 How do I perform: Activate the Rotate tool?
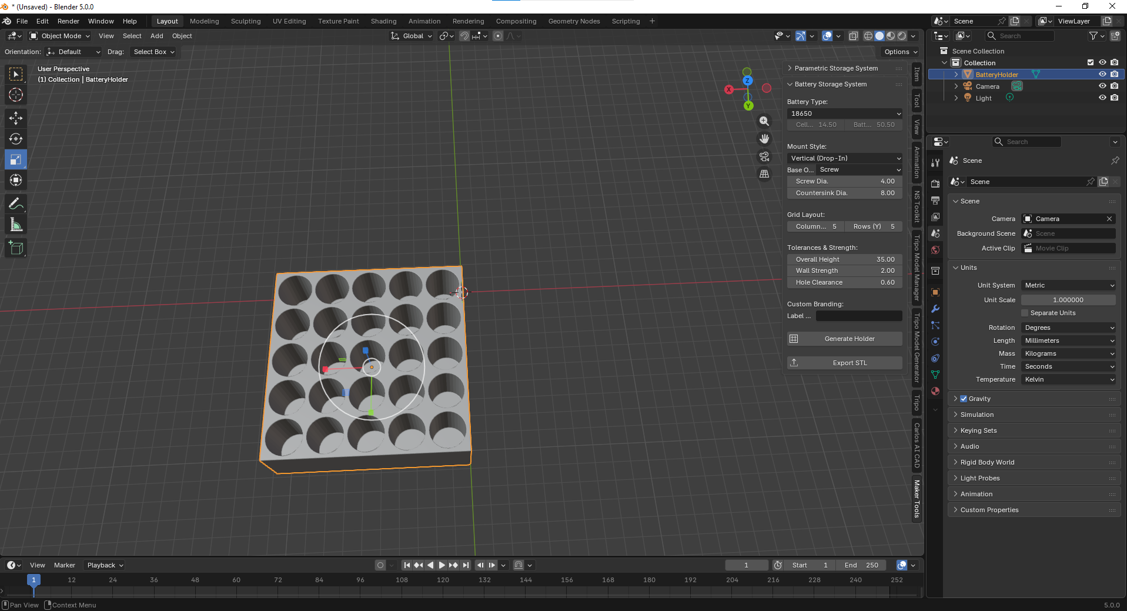[x=16, y=139]
